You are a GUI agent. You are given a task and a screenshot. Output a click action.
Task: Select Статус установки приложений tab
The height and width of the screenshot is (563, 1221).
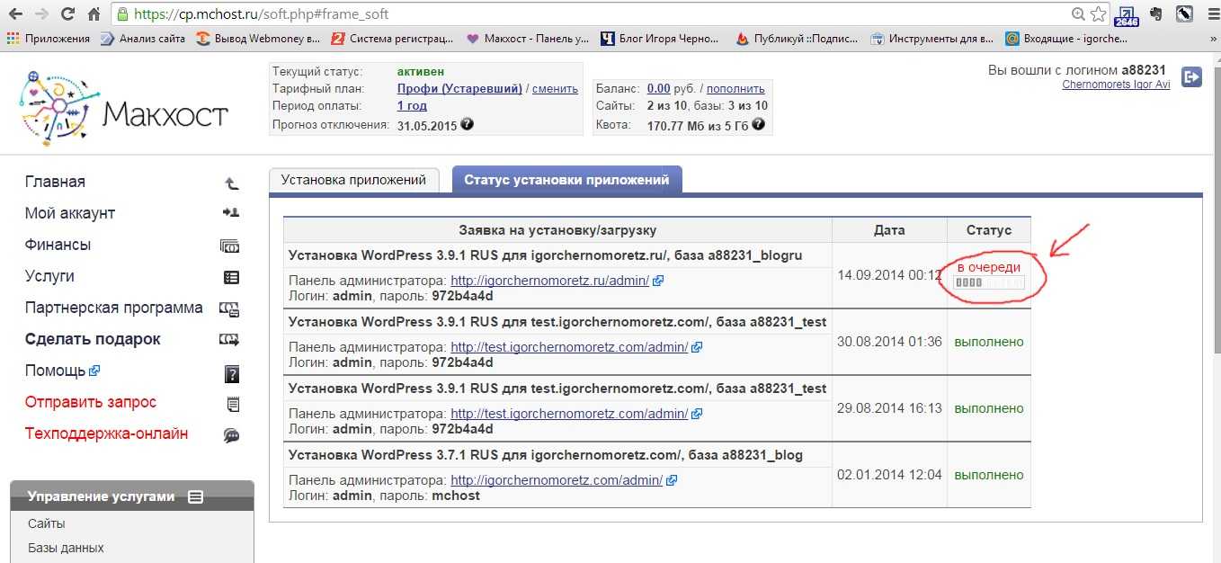(x=566, y=180)
